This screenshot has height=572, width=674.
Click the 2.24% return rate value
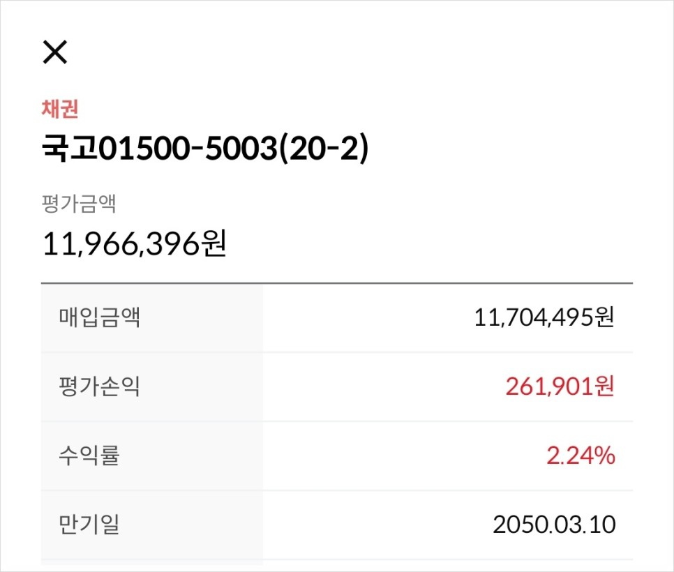pyautogui.click(x=581, y=455)
